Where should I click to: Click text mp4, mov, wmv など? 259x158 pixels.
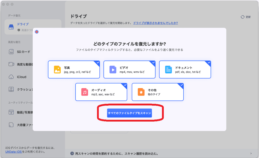click(x=132, y=72)
